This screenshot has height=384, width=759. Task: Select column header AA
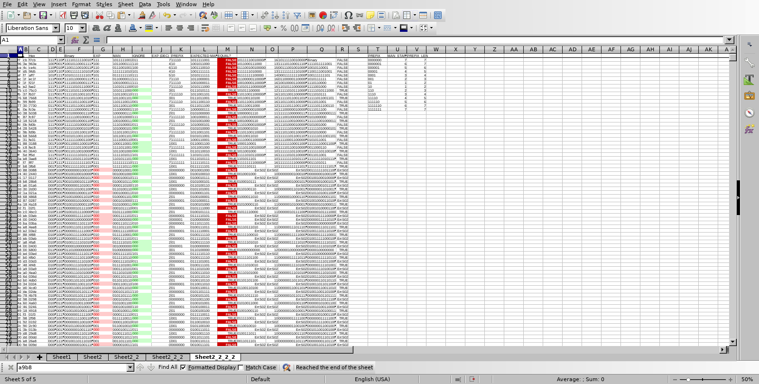coord(514,49)
